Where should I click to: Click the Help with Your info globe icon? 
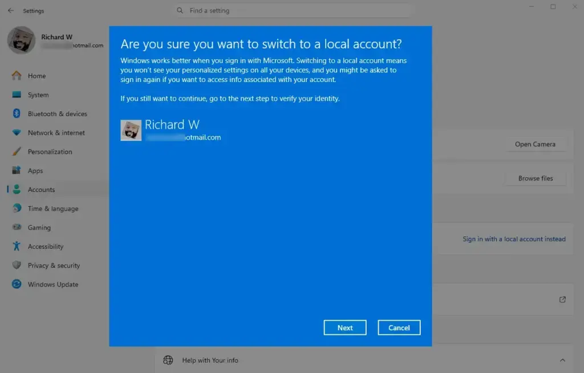coord(168,360)
